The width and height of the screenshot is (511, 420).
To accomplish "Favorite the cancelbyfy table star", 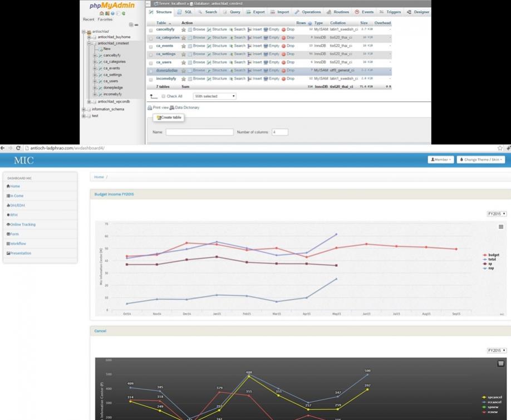I will (x=184, y=30).
